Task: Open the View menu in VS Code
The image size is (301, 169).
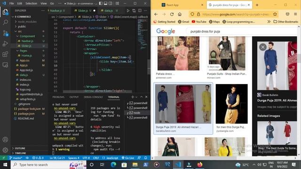Action: [x=44, y=3]
